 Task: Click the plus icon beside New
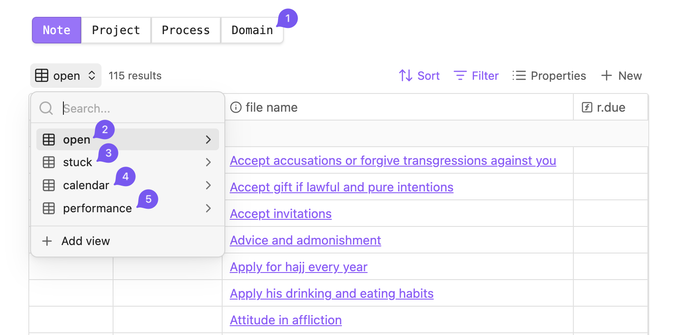point(606,76)
